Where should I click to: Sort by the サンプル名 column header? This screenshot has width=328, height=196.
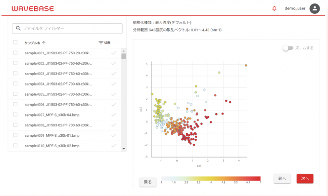[33, 43]
